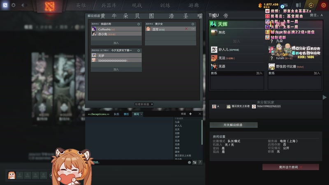Select unassigned player 76561199022765223
The image size is (329, 185).
tap(266, 106)
